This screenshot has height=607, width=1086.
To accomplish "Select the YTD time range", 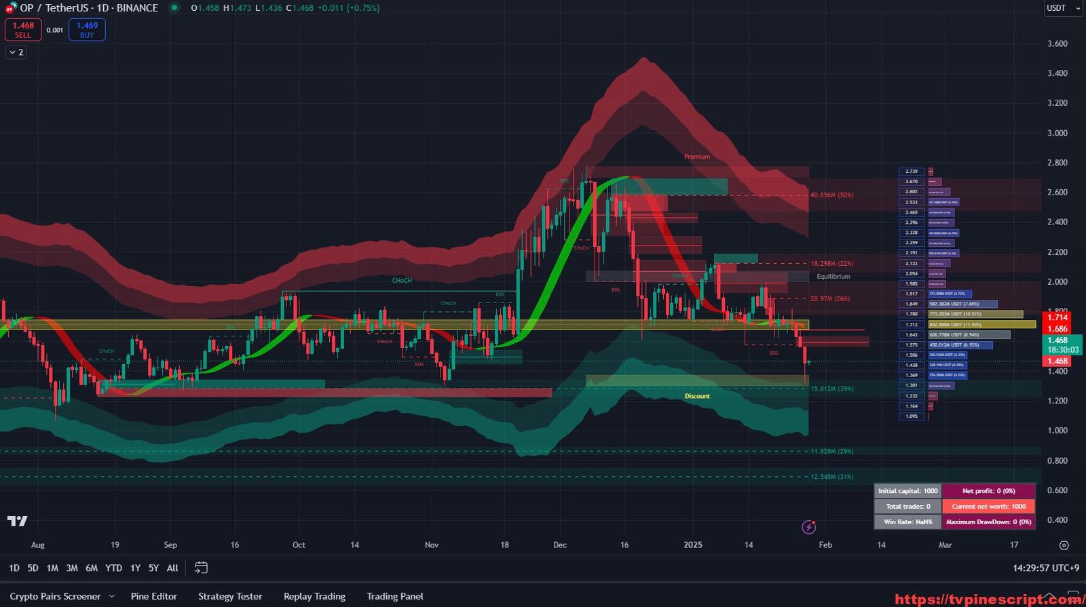I will (x=113, y=568).
